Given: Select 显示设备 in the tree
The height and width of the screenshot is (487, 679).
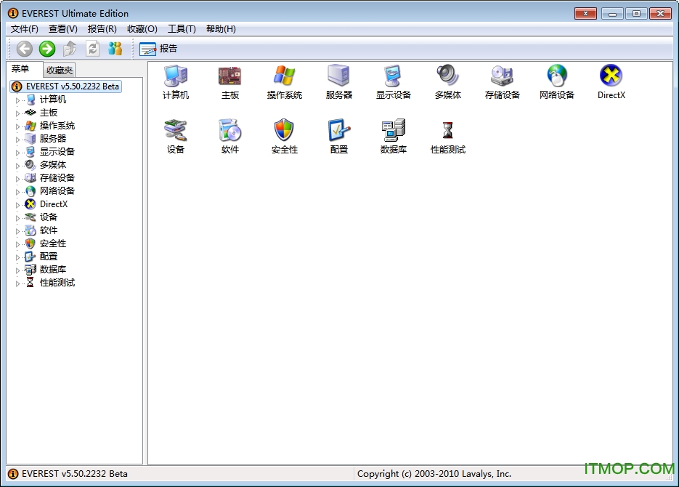Looking at the screenshot, I should 57,152.
